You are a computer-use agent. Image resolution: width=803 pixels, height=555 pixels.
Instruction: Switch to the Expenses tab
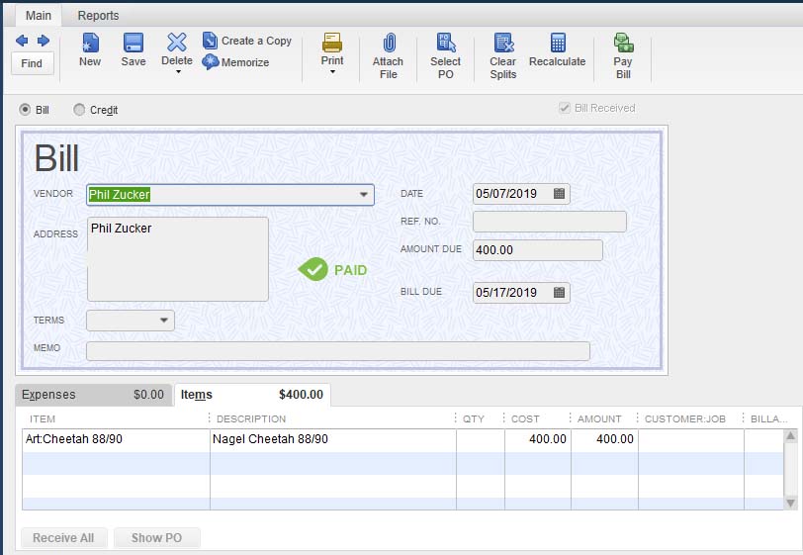pos(94,395)
